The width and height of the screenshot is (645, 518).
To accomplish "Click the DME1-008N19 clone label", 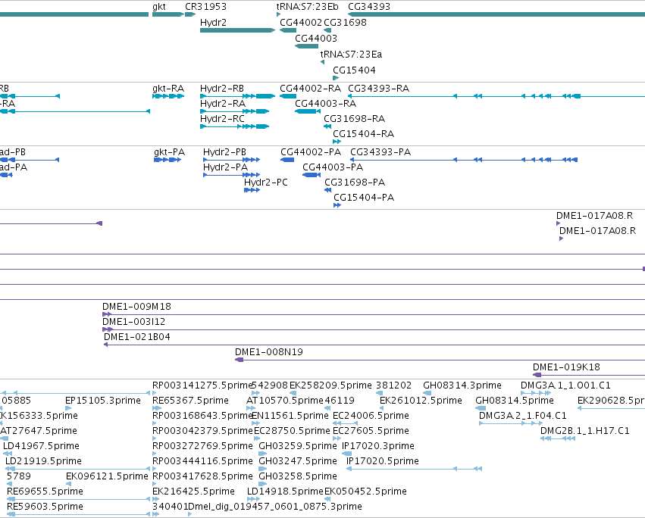I will (268, 352).
